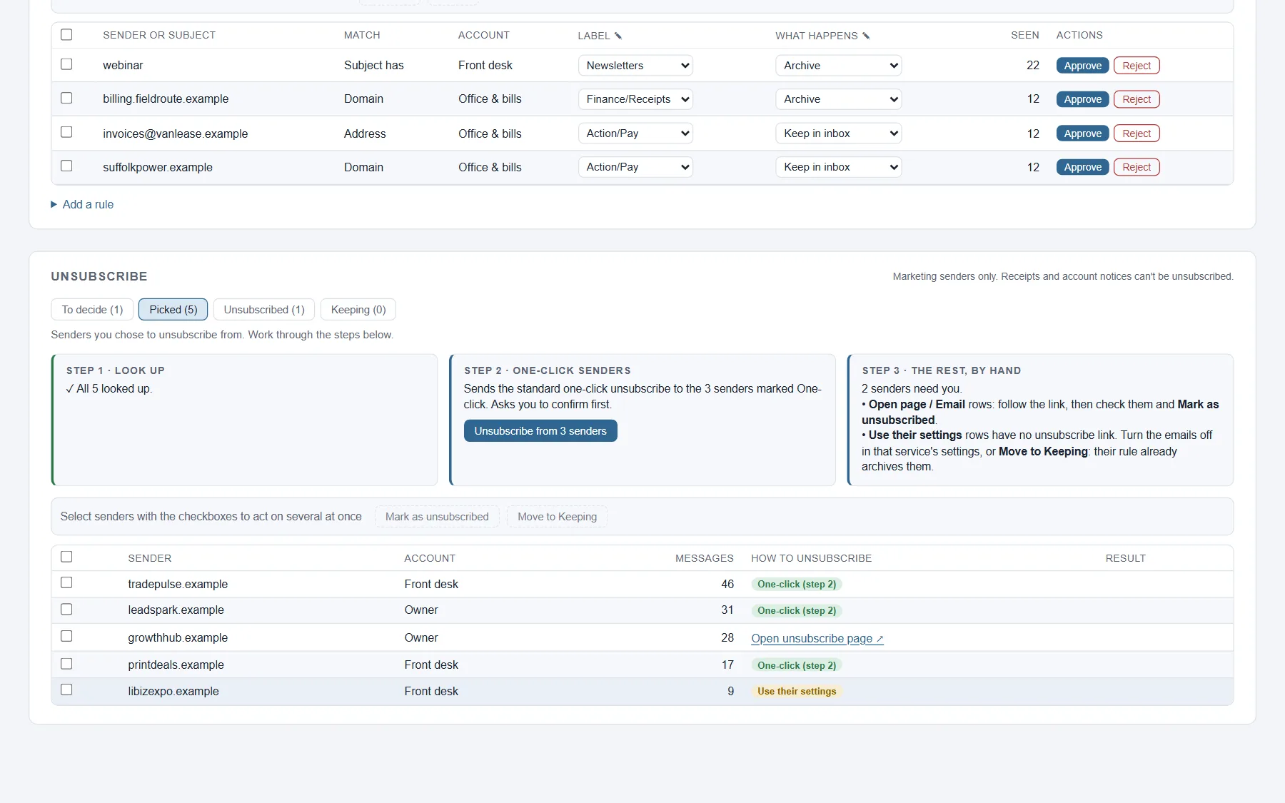Tick the growthhub.example sender checkbox
The image size is (1285, 803).
click(66, 636)
